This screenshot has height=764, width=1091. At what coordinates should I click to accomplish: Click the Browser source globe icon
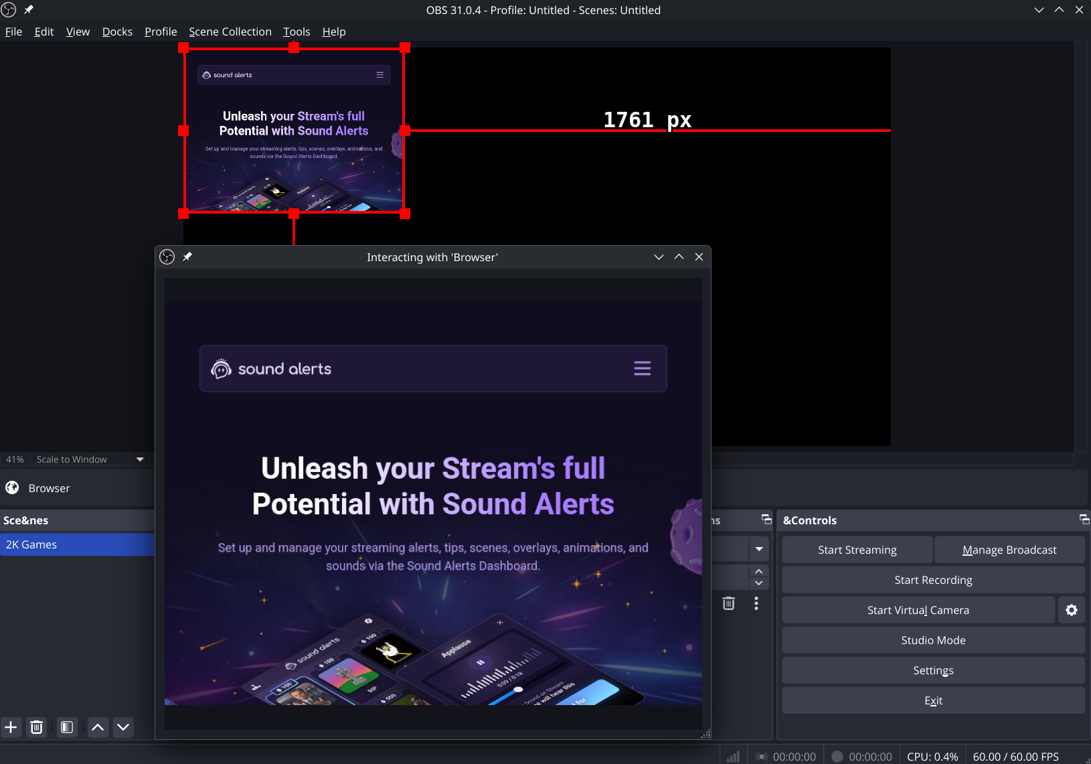point(12,487)
